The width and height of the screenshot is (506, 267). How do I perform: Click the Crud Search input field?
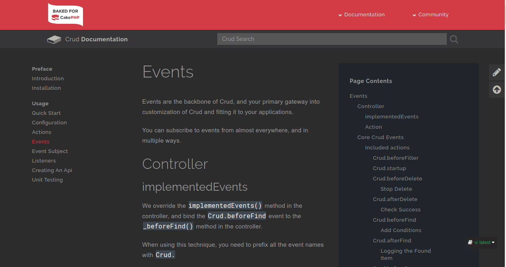click(x=332, y=39)
